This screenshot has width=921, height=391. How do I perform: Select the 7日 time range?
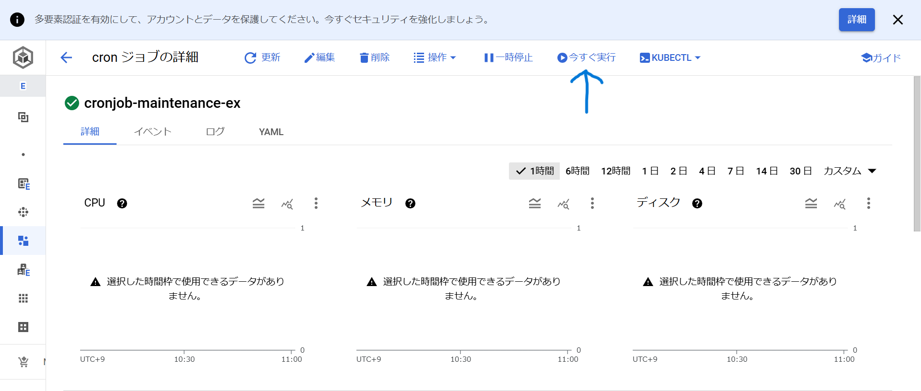tap(735, 171)
